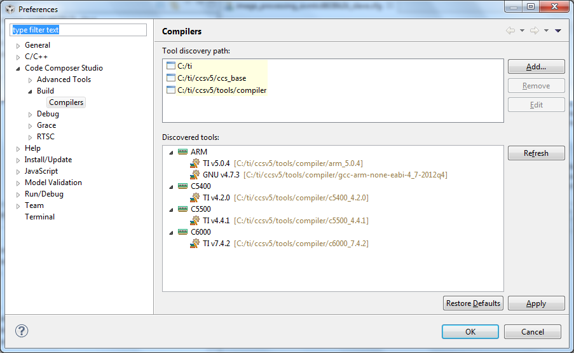Click the Refresh button
Viewport: 574px width, 353px height.
click(x=536, y=153)
